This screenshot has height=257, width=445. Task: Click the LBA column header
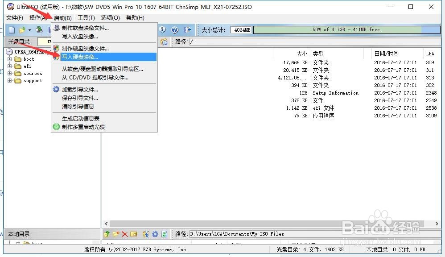pyautogui.click(x=430, y=54)
